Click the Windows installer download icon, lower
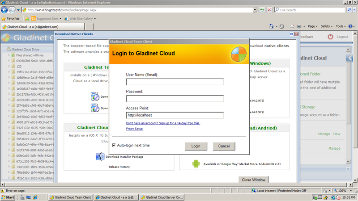The height and width of the screenshot is (201, 358). 95,108
